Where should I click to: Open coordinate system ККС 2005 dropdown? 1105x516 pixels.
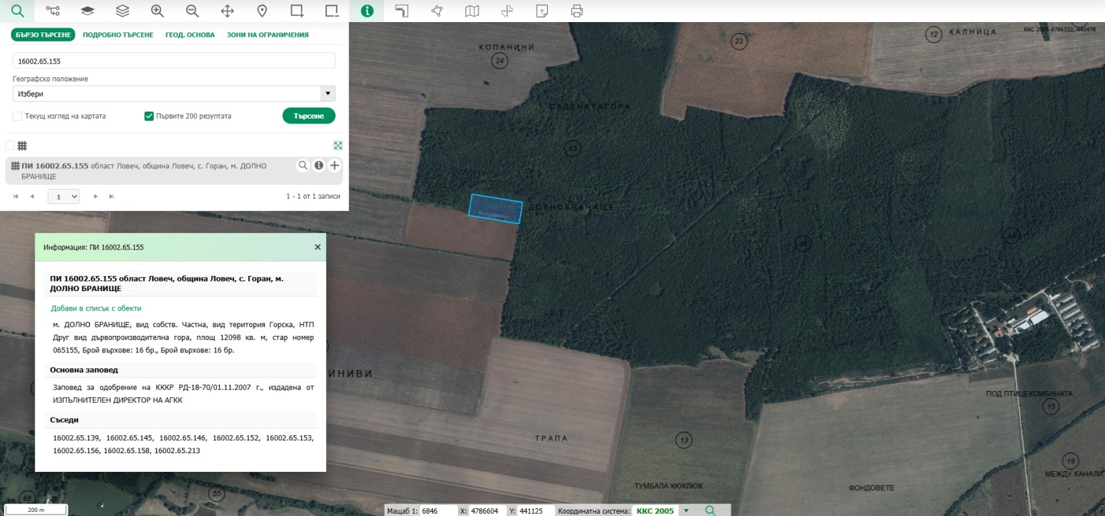pos(686,510)
